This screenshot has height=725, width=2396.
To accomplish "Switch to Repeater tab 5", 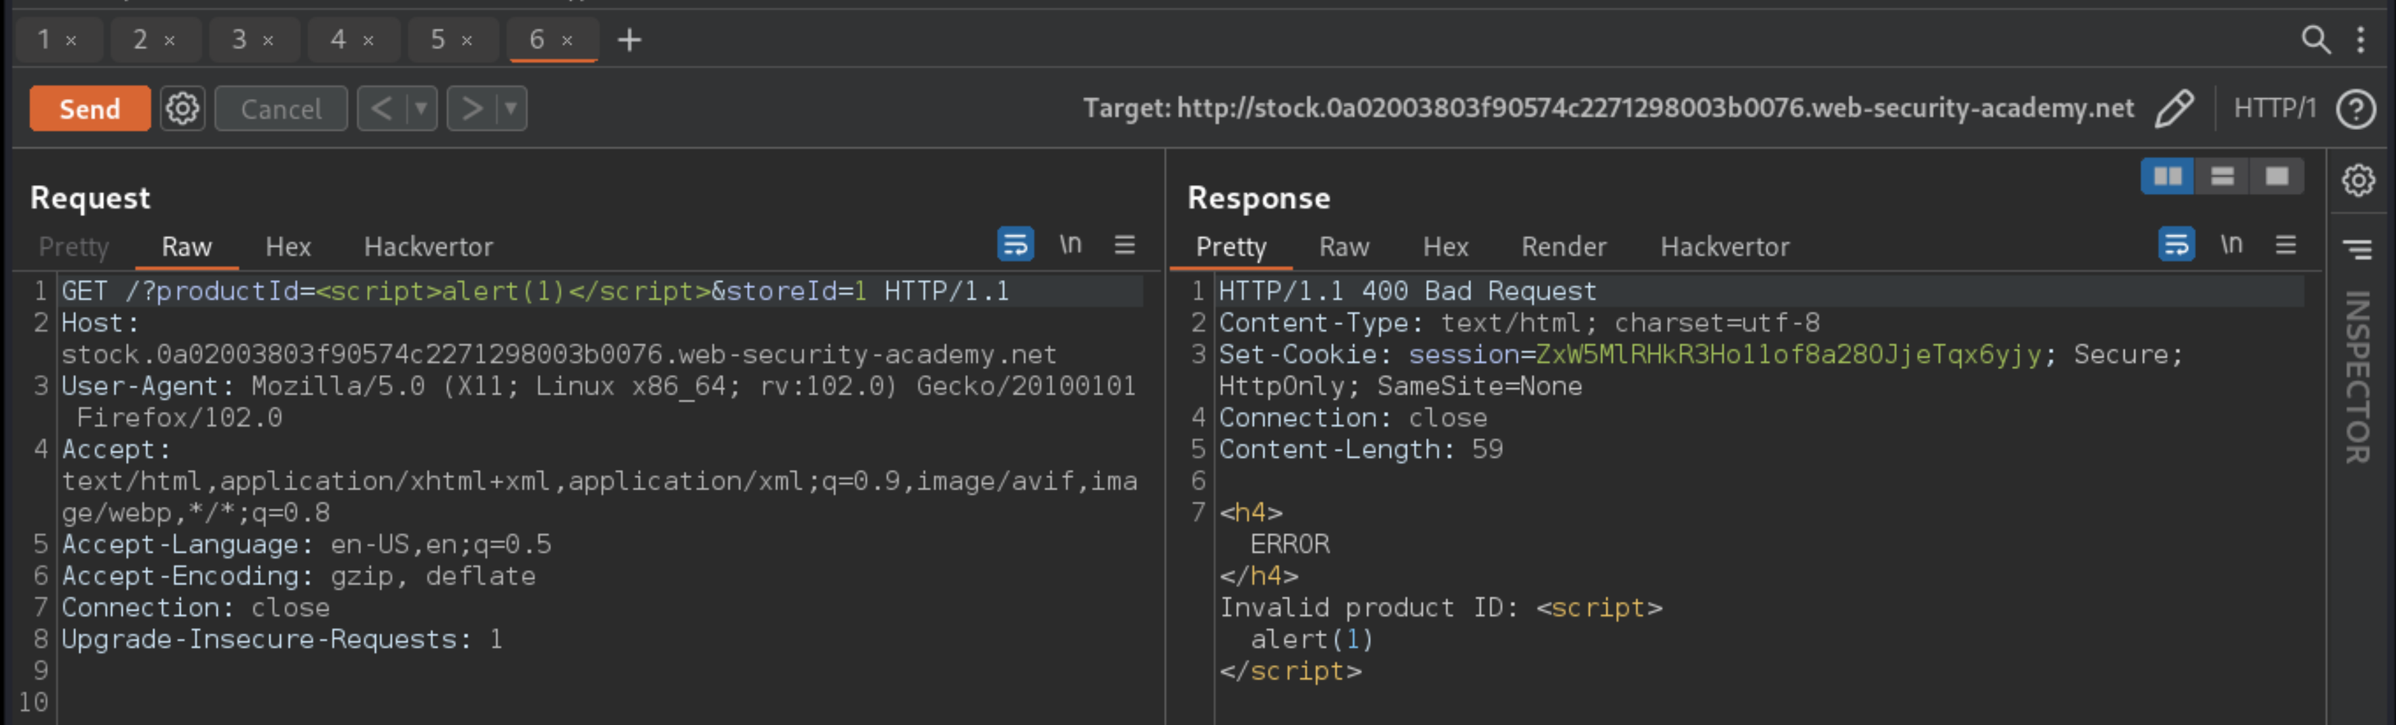I will 438,39.
